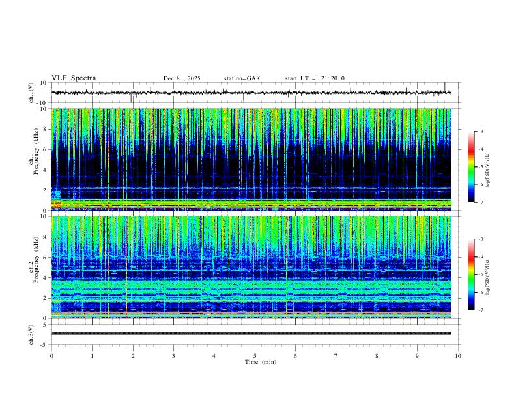Click the "-7" label on ch.2 colorbar
Screen dimensions: 516x399
[x=480, y=310]
